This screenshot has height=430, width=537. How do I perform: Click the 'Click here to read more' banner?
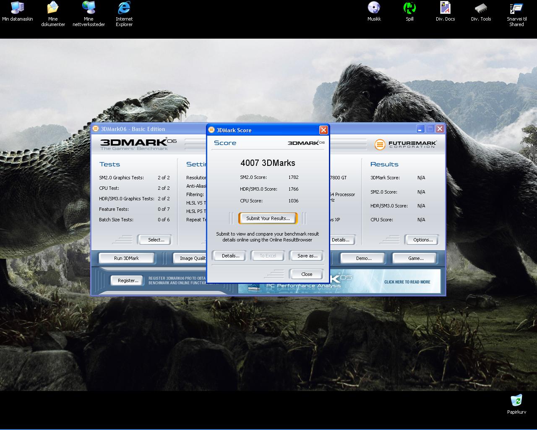tap(407, 282)
